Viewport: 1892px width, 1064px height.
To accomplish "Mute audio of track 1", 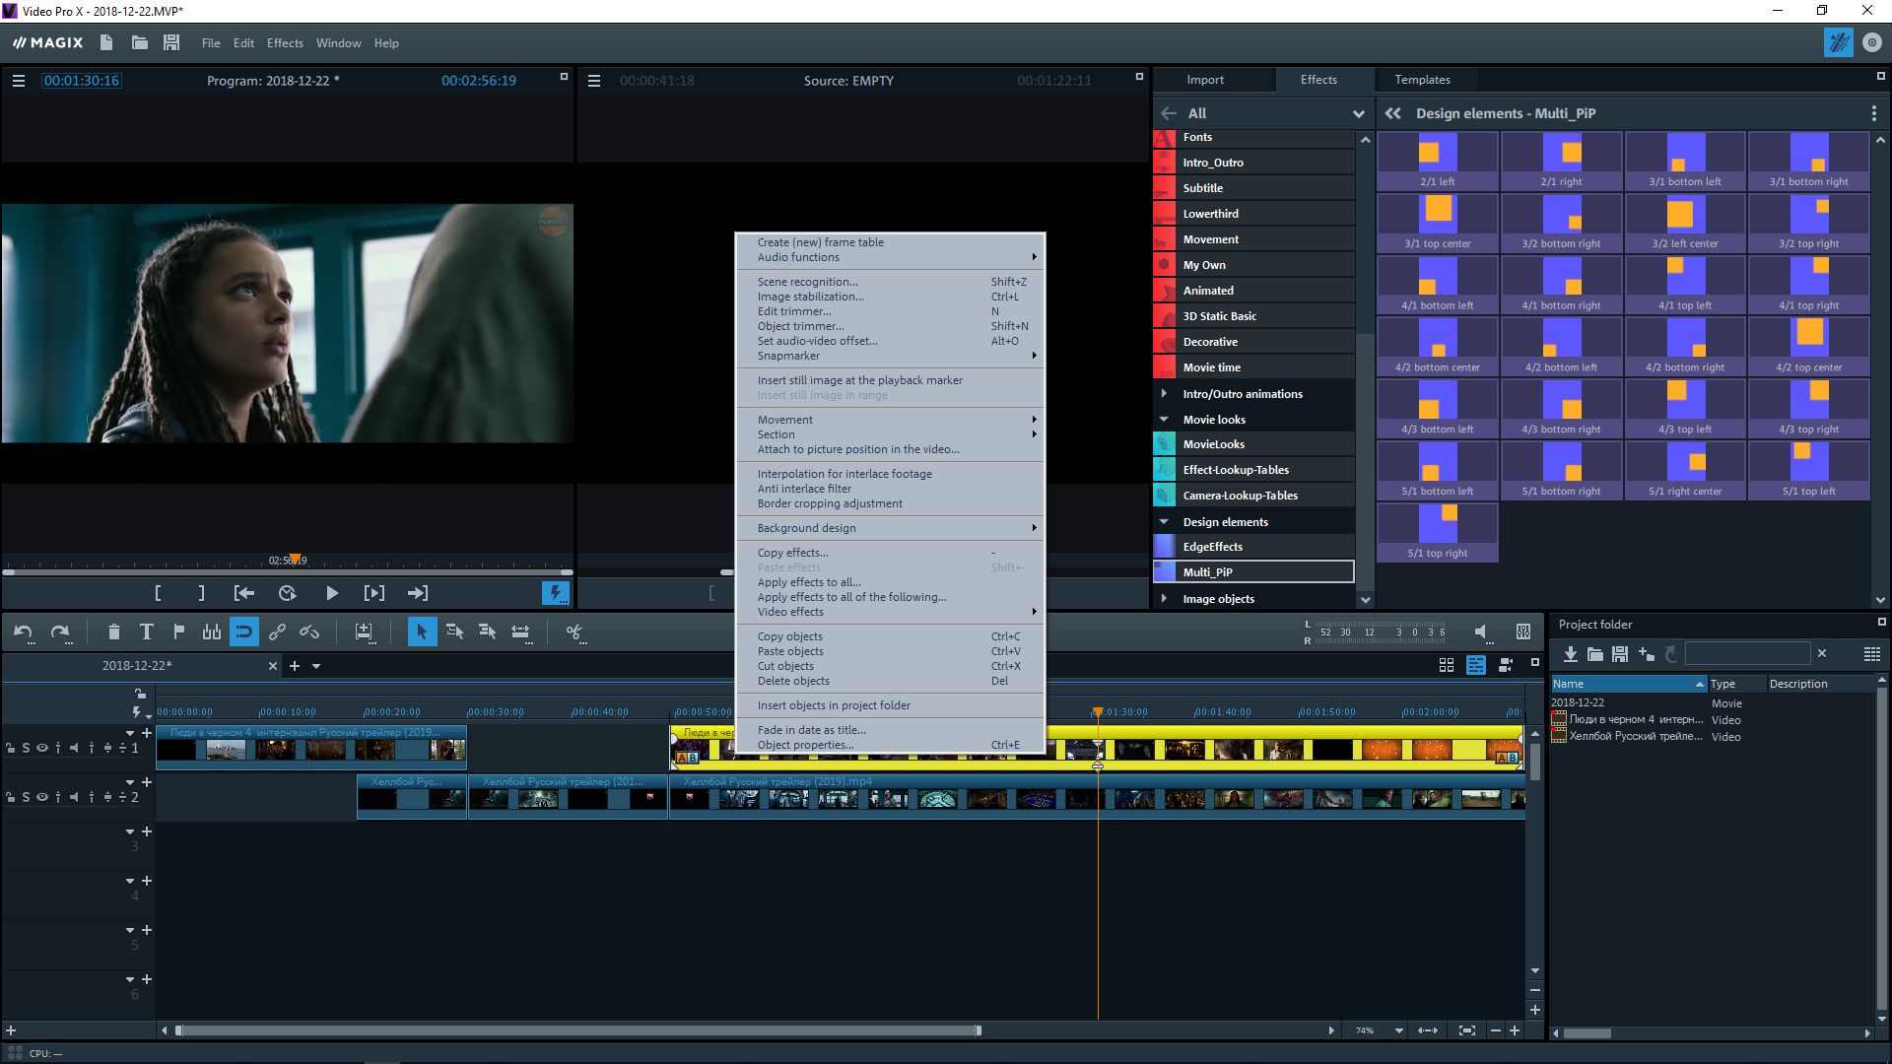I will click(x=74, y=748).
